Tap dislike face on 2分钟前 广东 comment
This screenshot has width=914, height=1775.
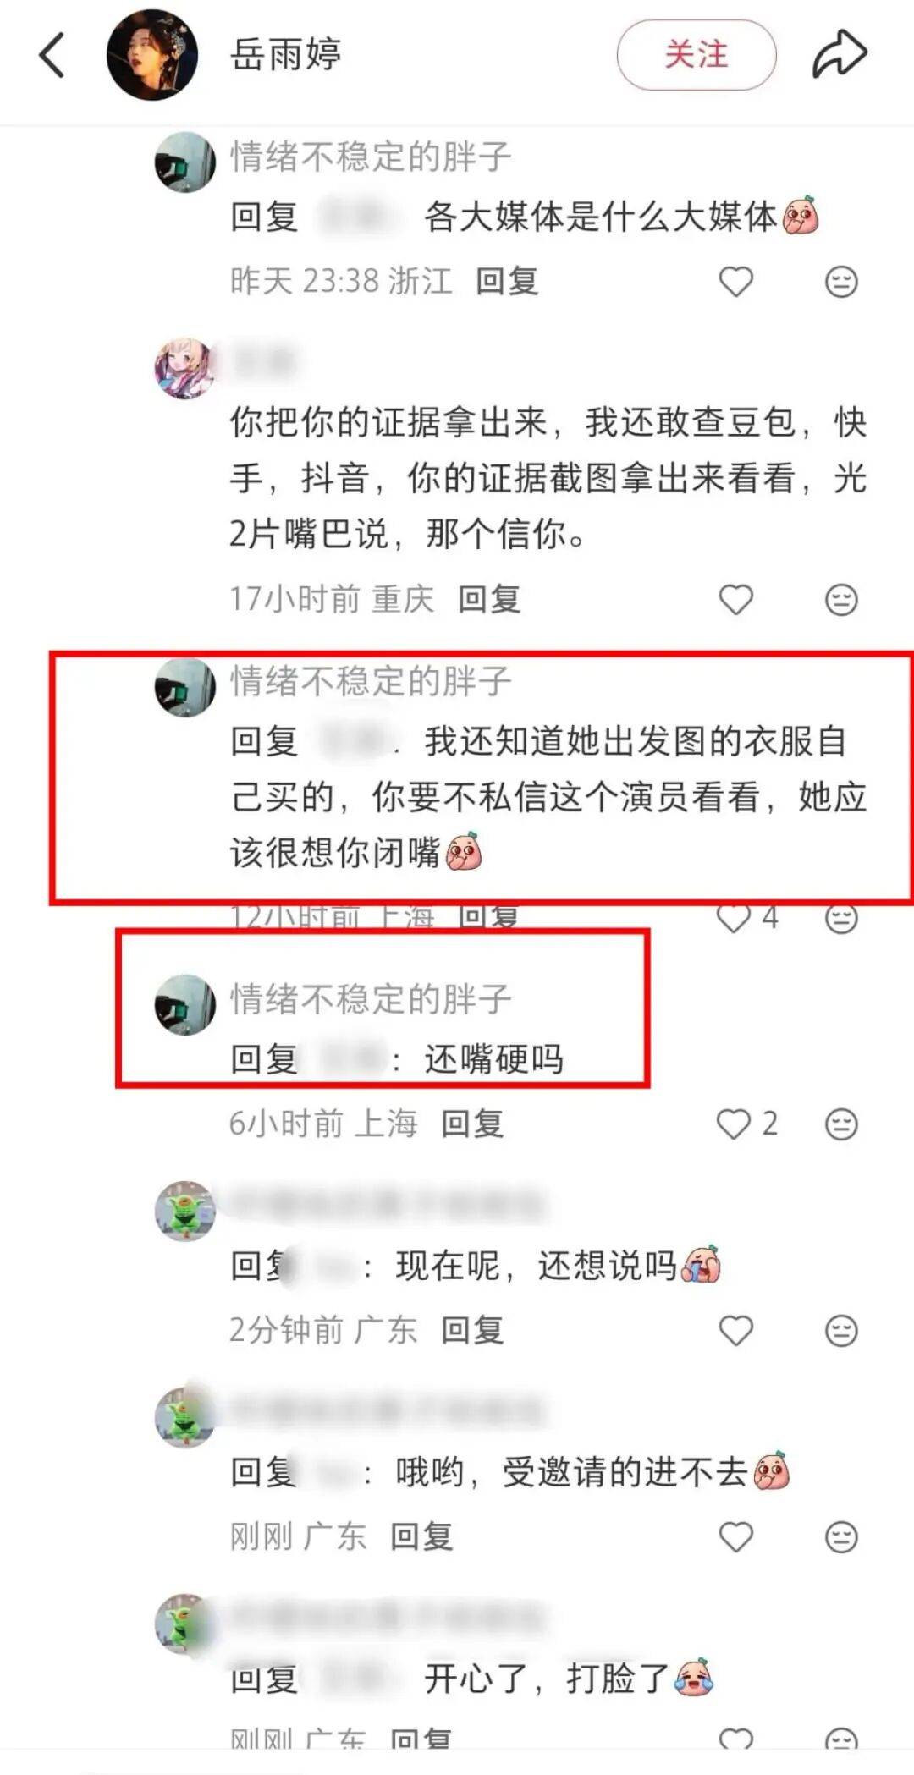click(x=841, y=1331)
